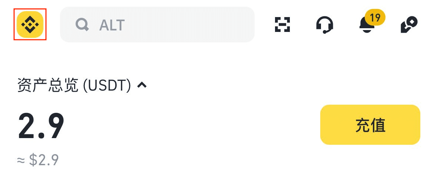Tap the Binance logo icon

point(30,24)
